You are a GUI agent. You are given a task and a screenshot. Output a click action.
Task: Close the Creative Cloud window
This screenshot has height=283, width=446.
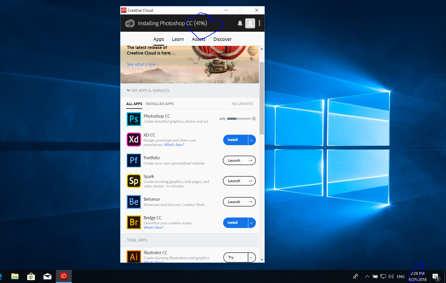(257, 10)
